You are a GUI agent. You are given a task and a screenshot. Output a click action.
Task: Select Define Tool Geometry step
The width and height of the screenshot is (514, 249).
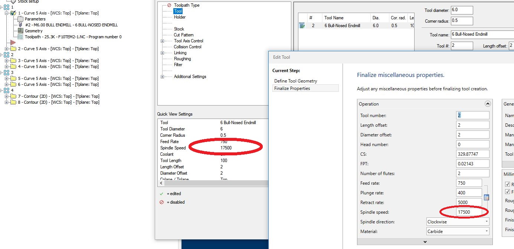(x=295, y=81)
